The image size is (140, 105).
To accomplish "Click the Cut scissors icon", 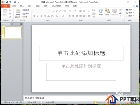I will pyautogui.click(x=10, y=10).
